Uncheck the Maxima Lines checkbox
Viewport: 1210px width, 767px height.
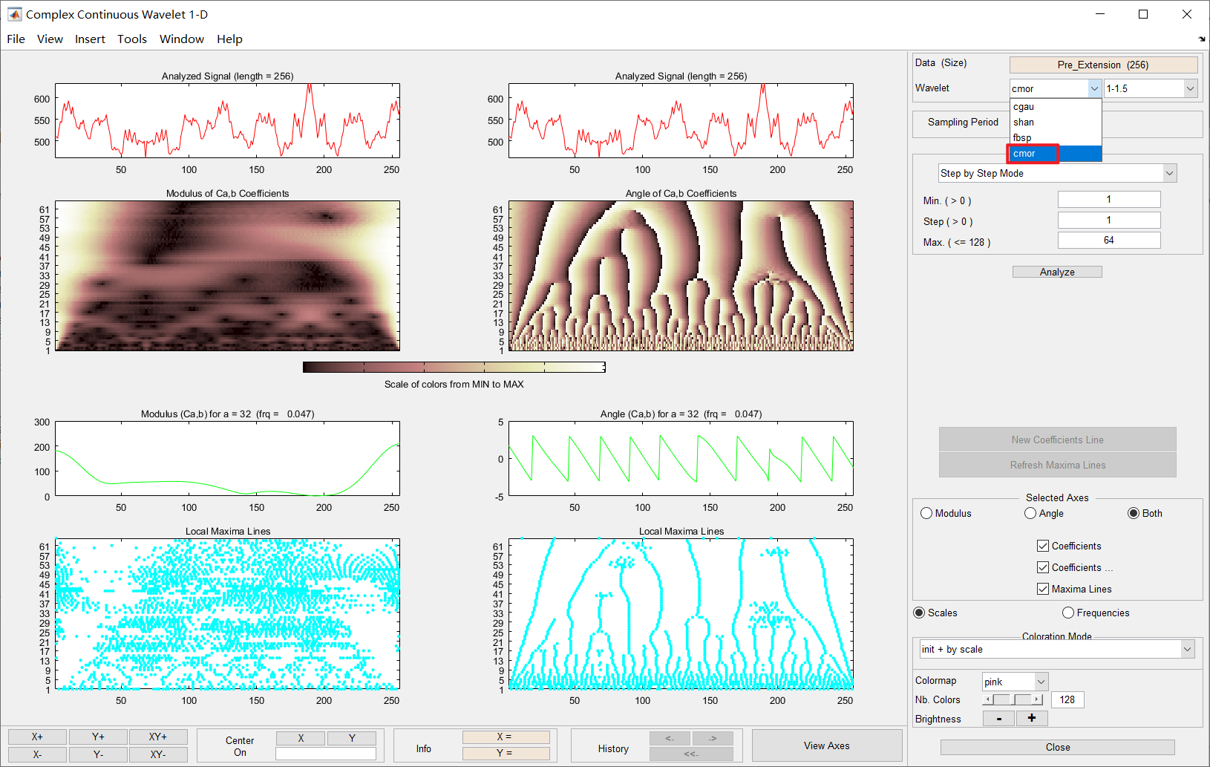pos(1043,589)
